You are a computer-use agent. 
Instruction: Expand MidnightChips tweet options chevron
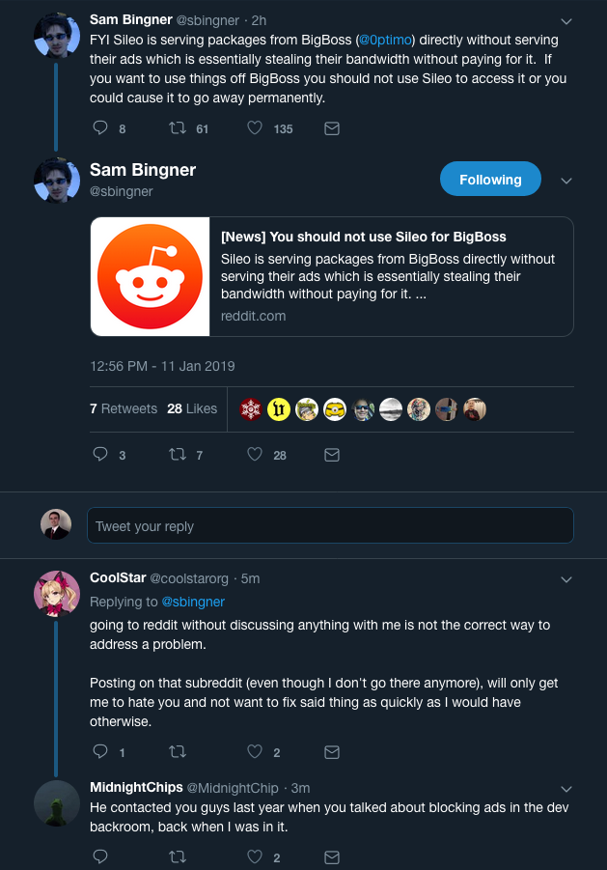point(566,789)
